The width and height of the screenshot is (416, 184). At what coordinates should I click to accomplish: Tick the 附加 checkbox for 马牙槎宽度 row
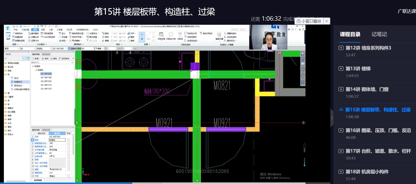pyautogui.click(x=69, y=153)
